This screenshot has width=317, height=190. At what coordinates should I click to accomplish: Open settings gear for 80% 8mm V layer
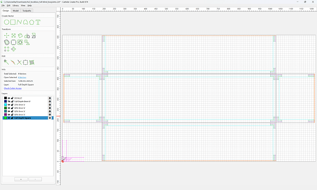50,115
